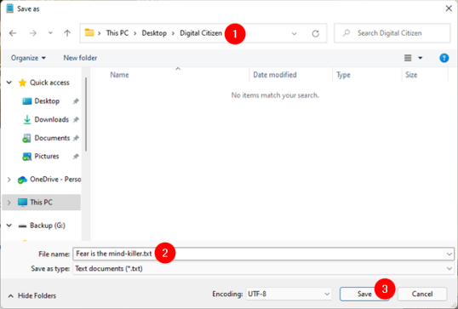Sort by the Size column
Image resolution: width=458 pixels, height=309 pixels.
click(x=411, y=75)
